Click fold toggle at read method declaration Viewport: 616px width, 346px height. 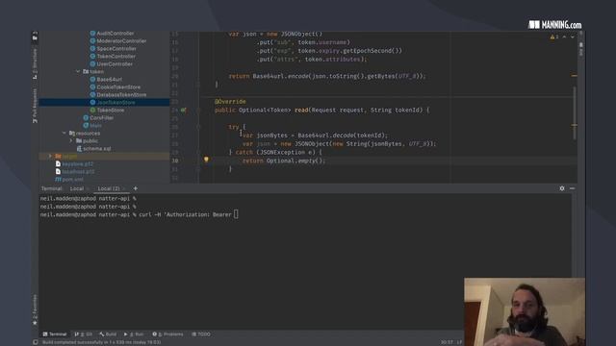[198, 111]
